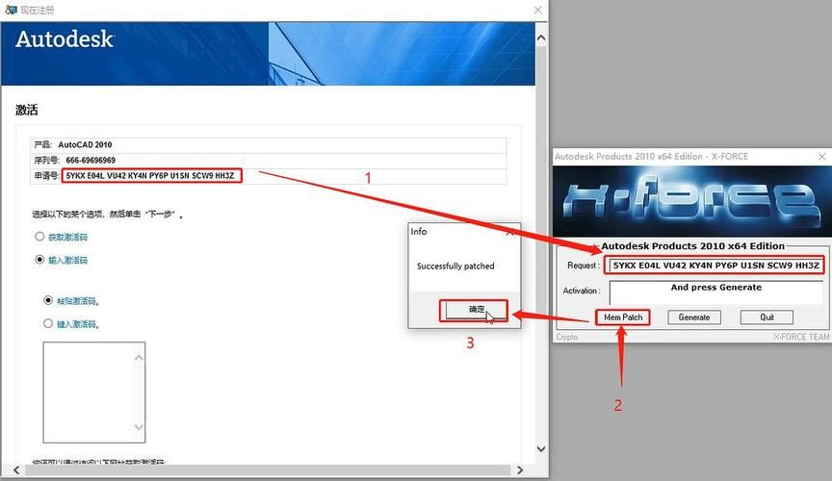The image size is (832, 481).
Task: Select the 输入激活码 radio option
Action: coord(39,260)
